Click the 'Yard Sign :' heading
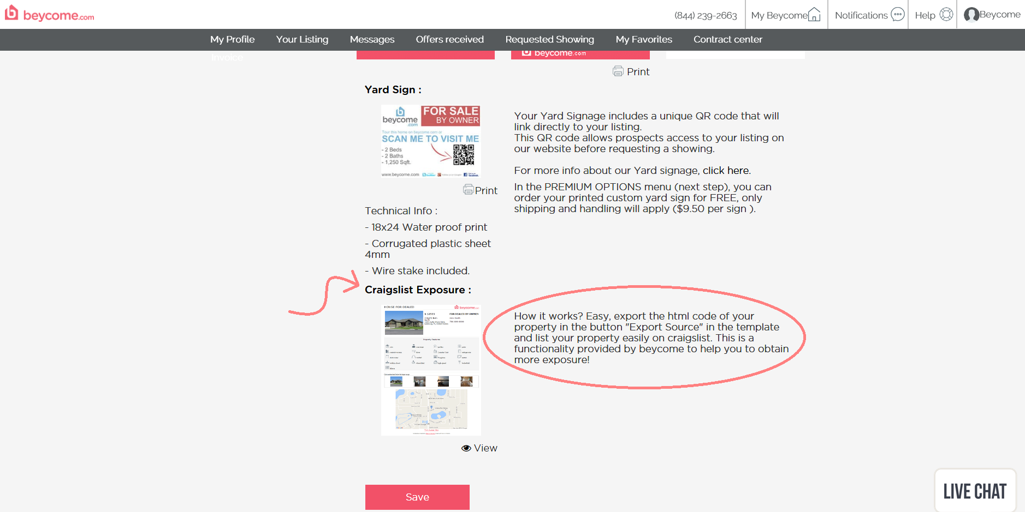 pos(393,89)
